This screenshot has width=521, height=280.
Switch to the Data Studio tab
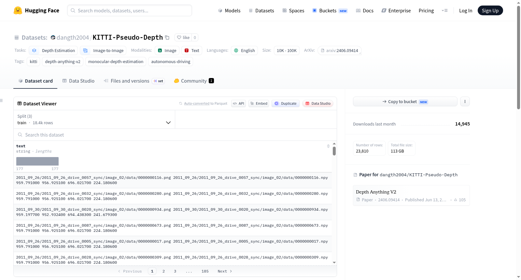point(78,81)
